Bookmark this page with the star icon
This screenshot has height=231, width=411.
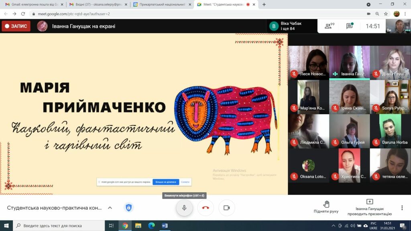click(386, 14)
